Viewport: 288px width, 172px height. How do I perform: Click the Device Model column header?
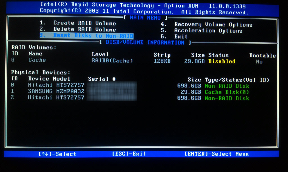point(49,79)
